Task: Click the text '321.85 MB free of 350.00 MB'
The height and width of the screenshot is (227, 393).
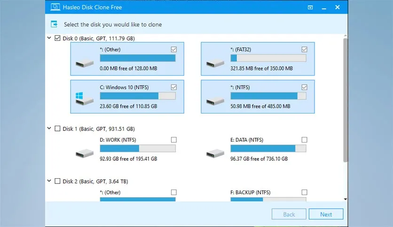Action: (261, 68)
